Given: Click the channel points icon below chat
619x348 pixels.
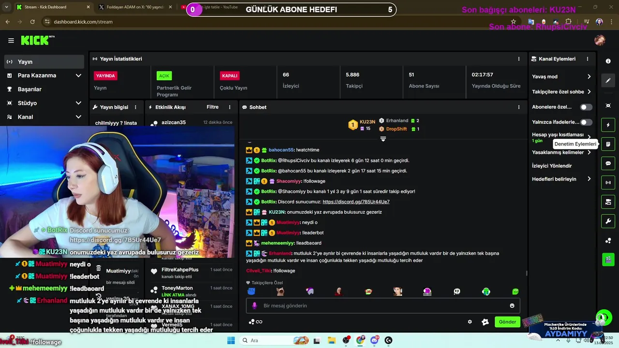Looking at the screenshot, I should point(255,322).
